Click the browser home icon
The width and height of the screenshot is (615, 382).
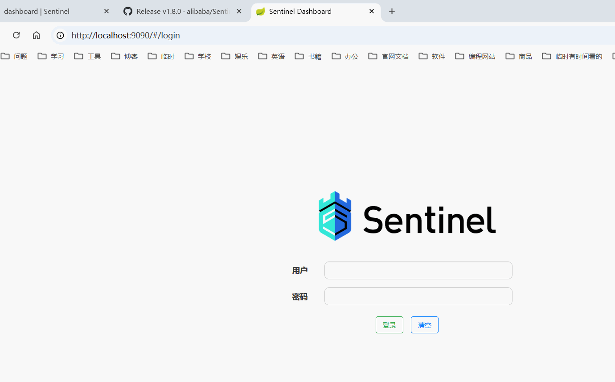click(x=37, y=35)
